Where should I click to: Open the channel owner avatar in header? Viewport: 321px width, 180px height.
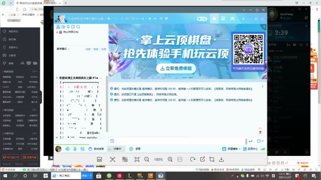click(x=61, y=19)
